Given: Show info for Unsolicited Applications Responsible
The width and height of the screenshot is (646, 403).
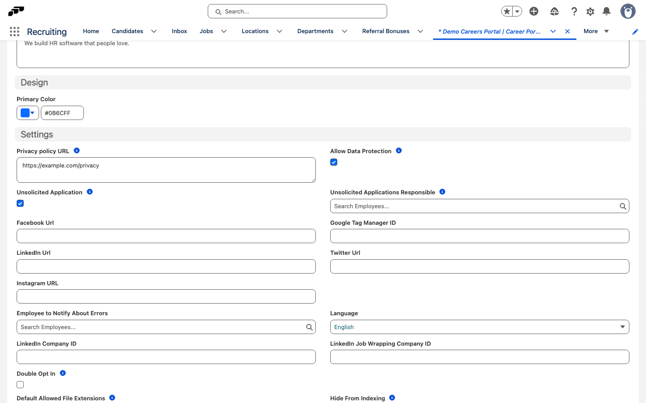Looking at the screenshot, I should click(x=442, y=192).
